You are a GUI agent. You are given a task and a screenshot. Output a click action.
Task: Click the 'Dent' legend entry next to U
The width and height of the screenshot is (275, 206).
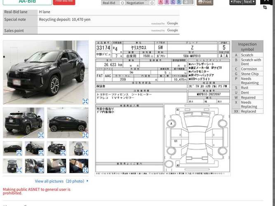(x=245, y=93)
